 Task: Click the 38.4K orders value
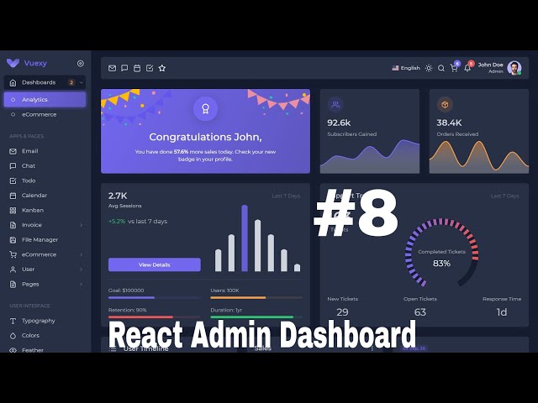tap(449, 123)
